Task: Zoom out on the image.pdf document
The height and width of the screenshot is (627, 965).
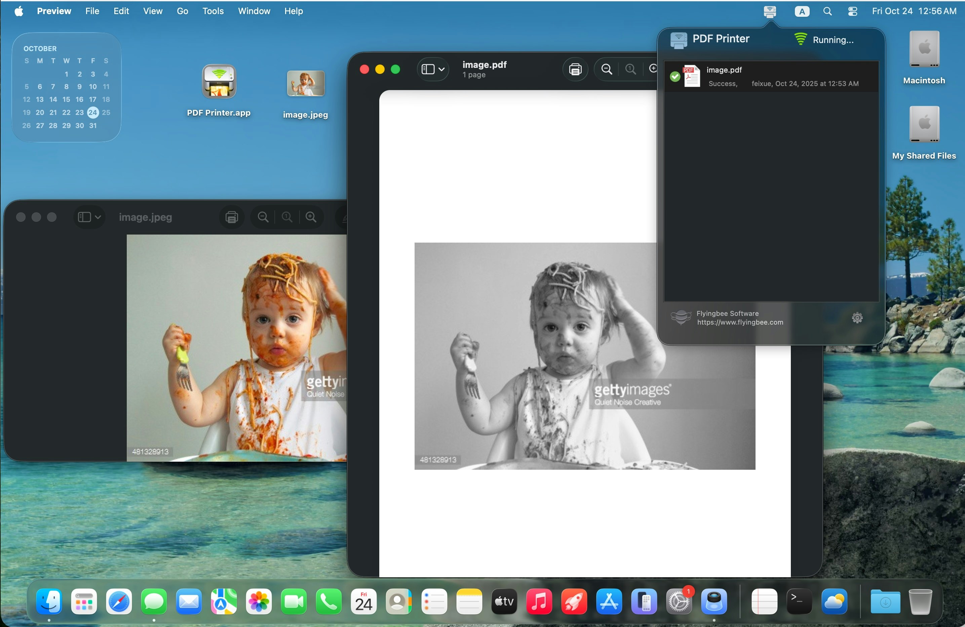Action: [606, 69]
